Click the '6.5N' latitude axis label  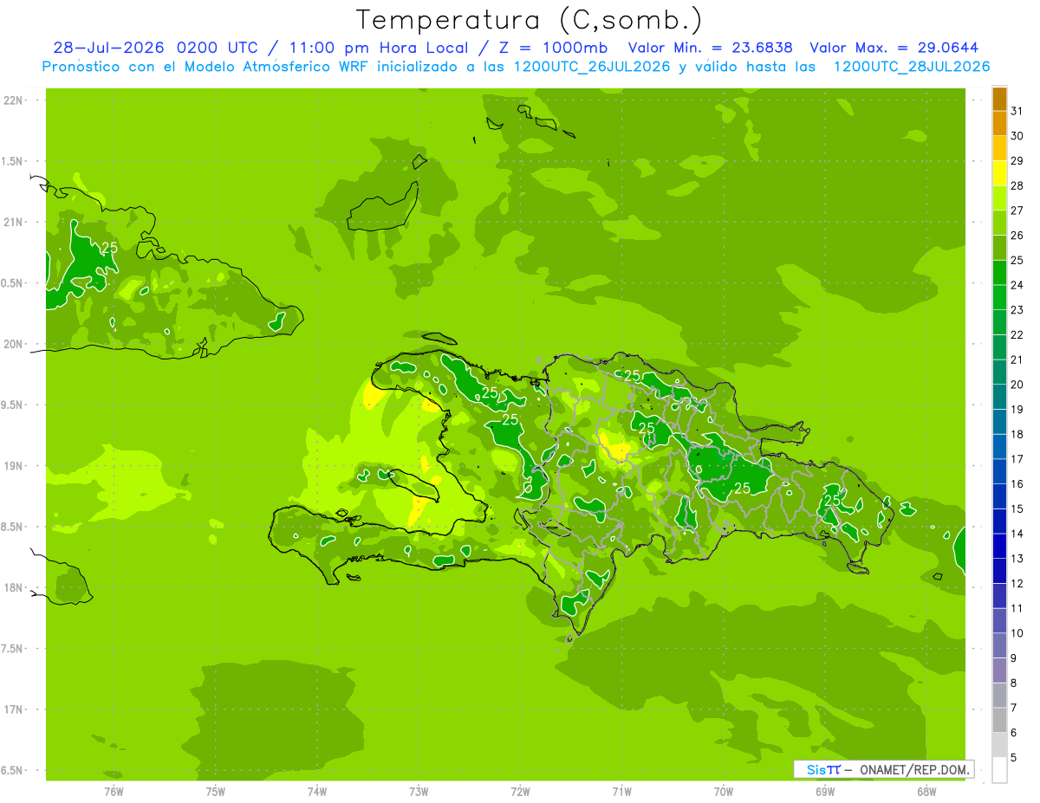(13, 771)
